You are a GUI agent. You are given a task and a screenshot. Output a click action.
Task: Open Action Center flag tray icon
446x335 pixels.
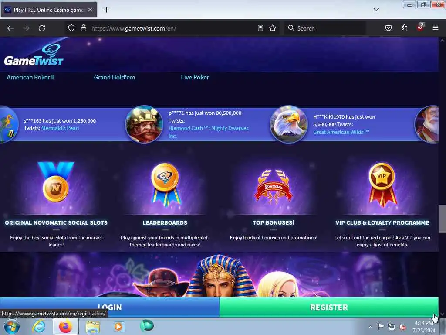(x=381, y=326)
